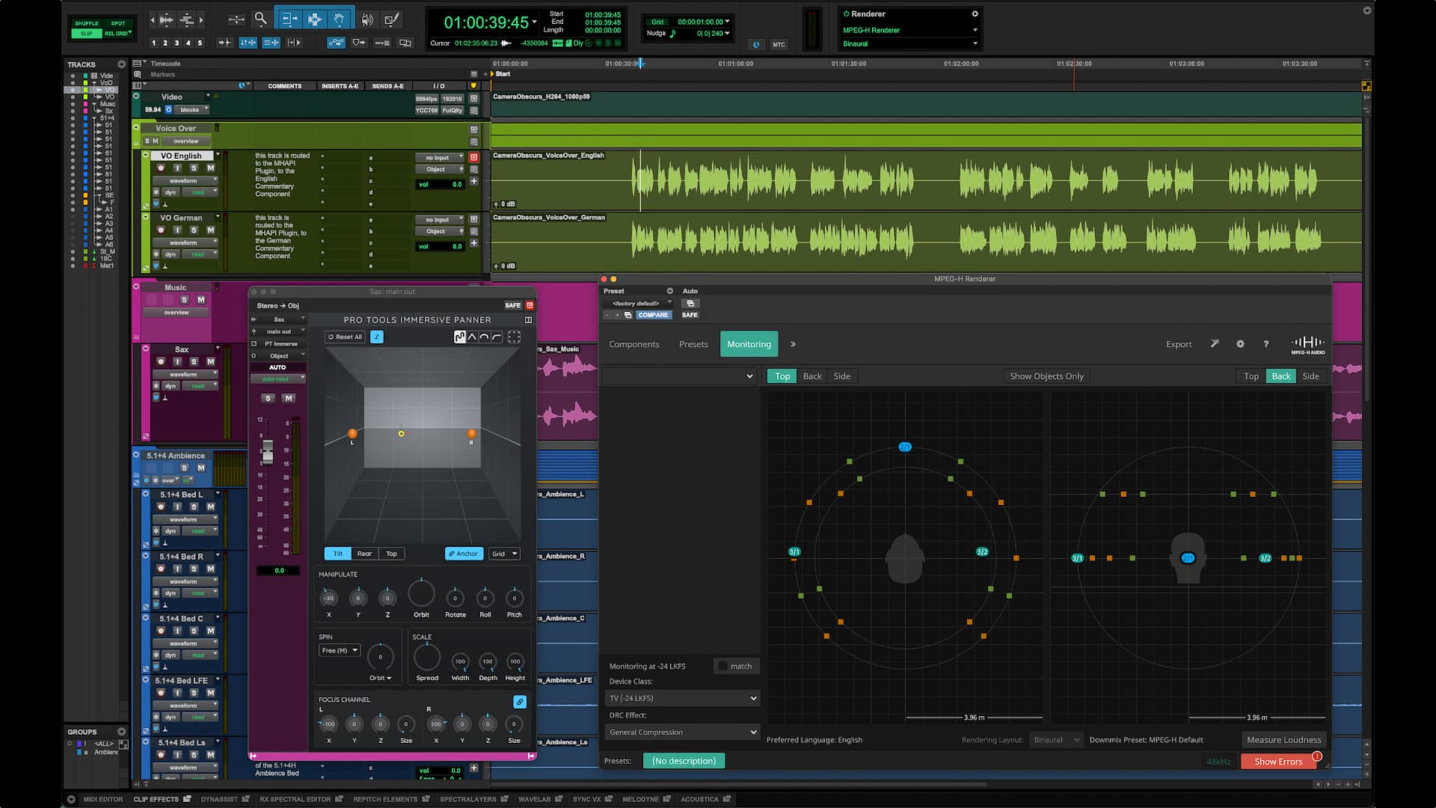Toggle the Z button in Immersive Panner
The image size is (1436, 808).
(x=377, y=337)
